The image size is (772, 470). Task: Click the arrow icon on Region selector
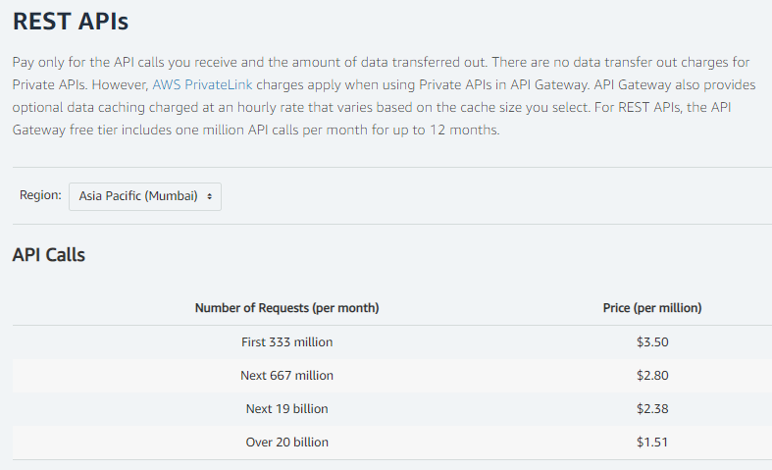click(x=210, y=196)
